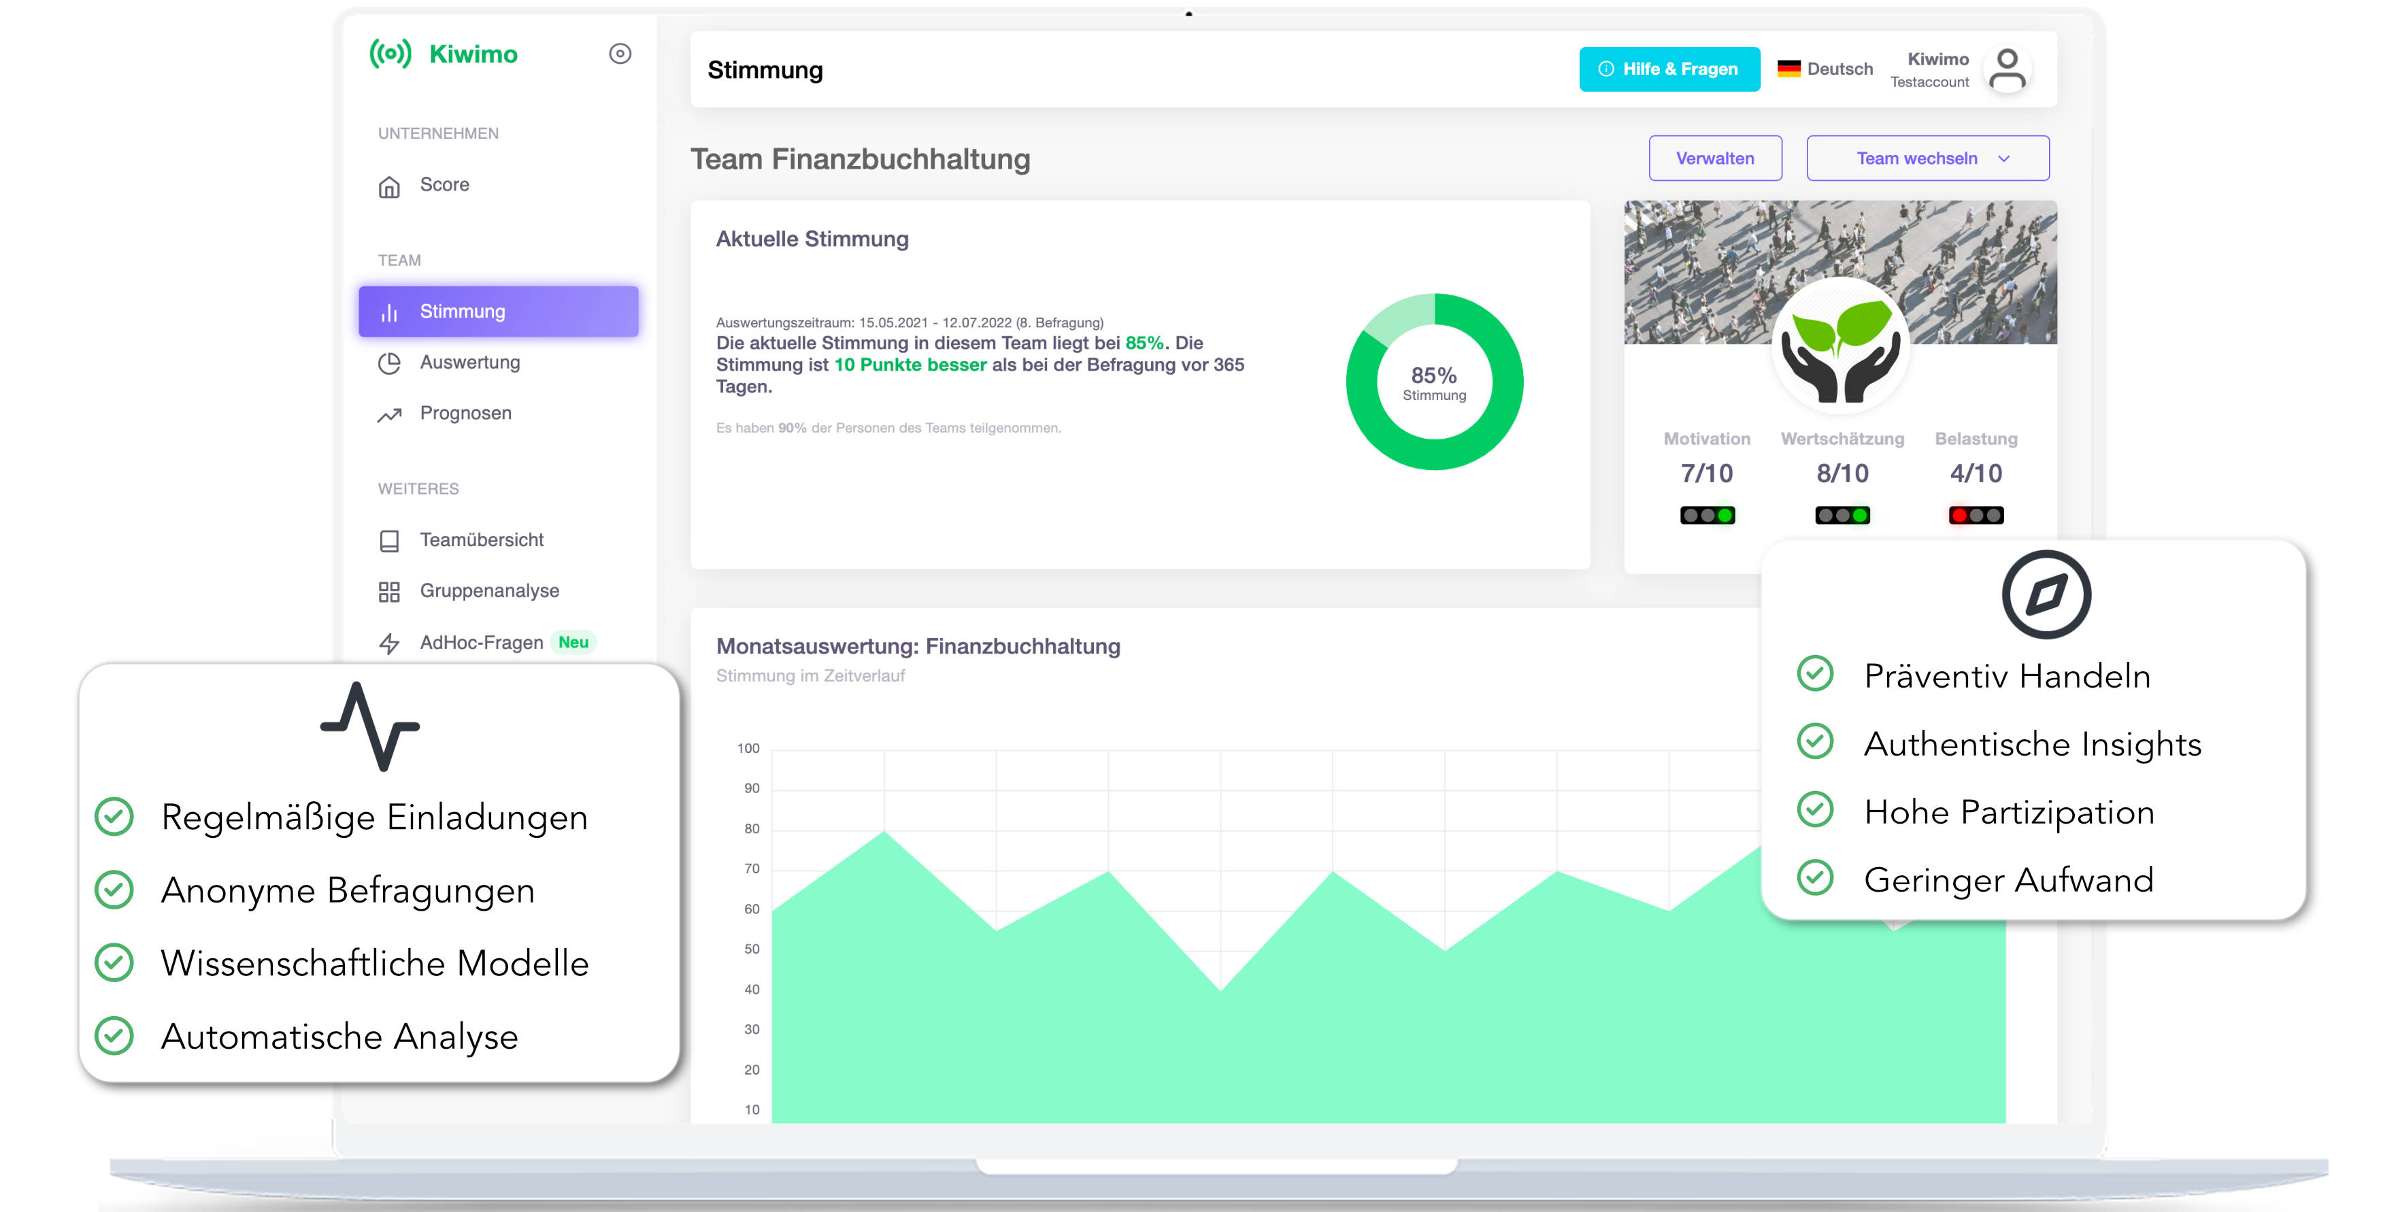Click the Hilfe & Fragen button
Image resolution: width=2398 pixels, height=1212 pixels.
point(1669,69)
